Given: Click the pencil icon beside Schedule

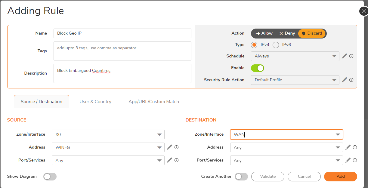Looking at the screenshot, I should pyautogui.click(x=344, y=56).
